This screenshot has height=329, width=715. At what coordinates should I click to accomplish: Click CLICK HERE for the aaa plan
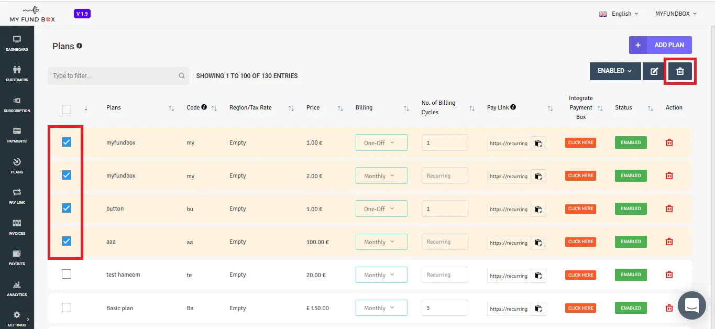[580, 242]
